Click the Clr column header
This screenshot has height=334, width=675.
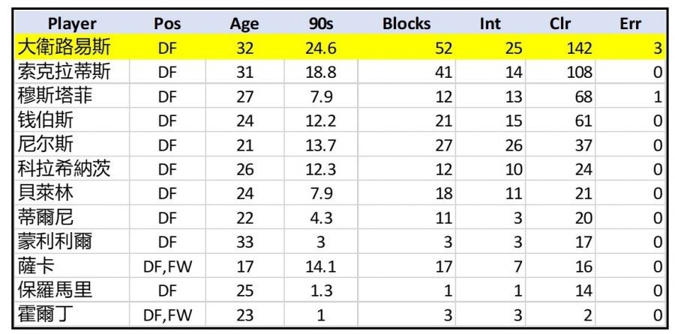tap(560, 23)
